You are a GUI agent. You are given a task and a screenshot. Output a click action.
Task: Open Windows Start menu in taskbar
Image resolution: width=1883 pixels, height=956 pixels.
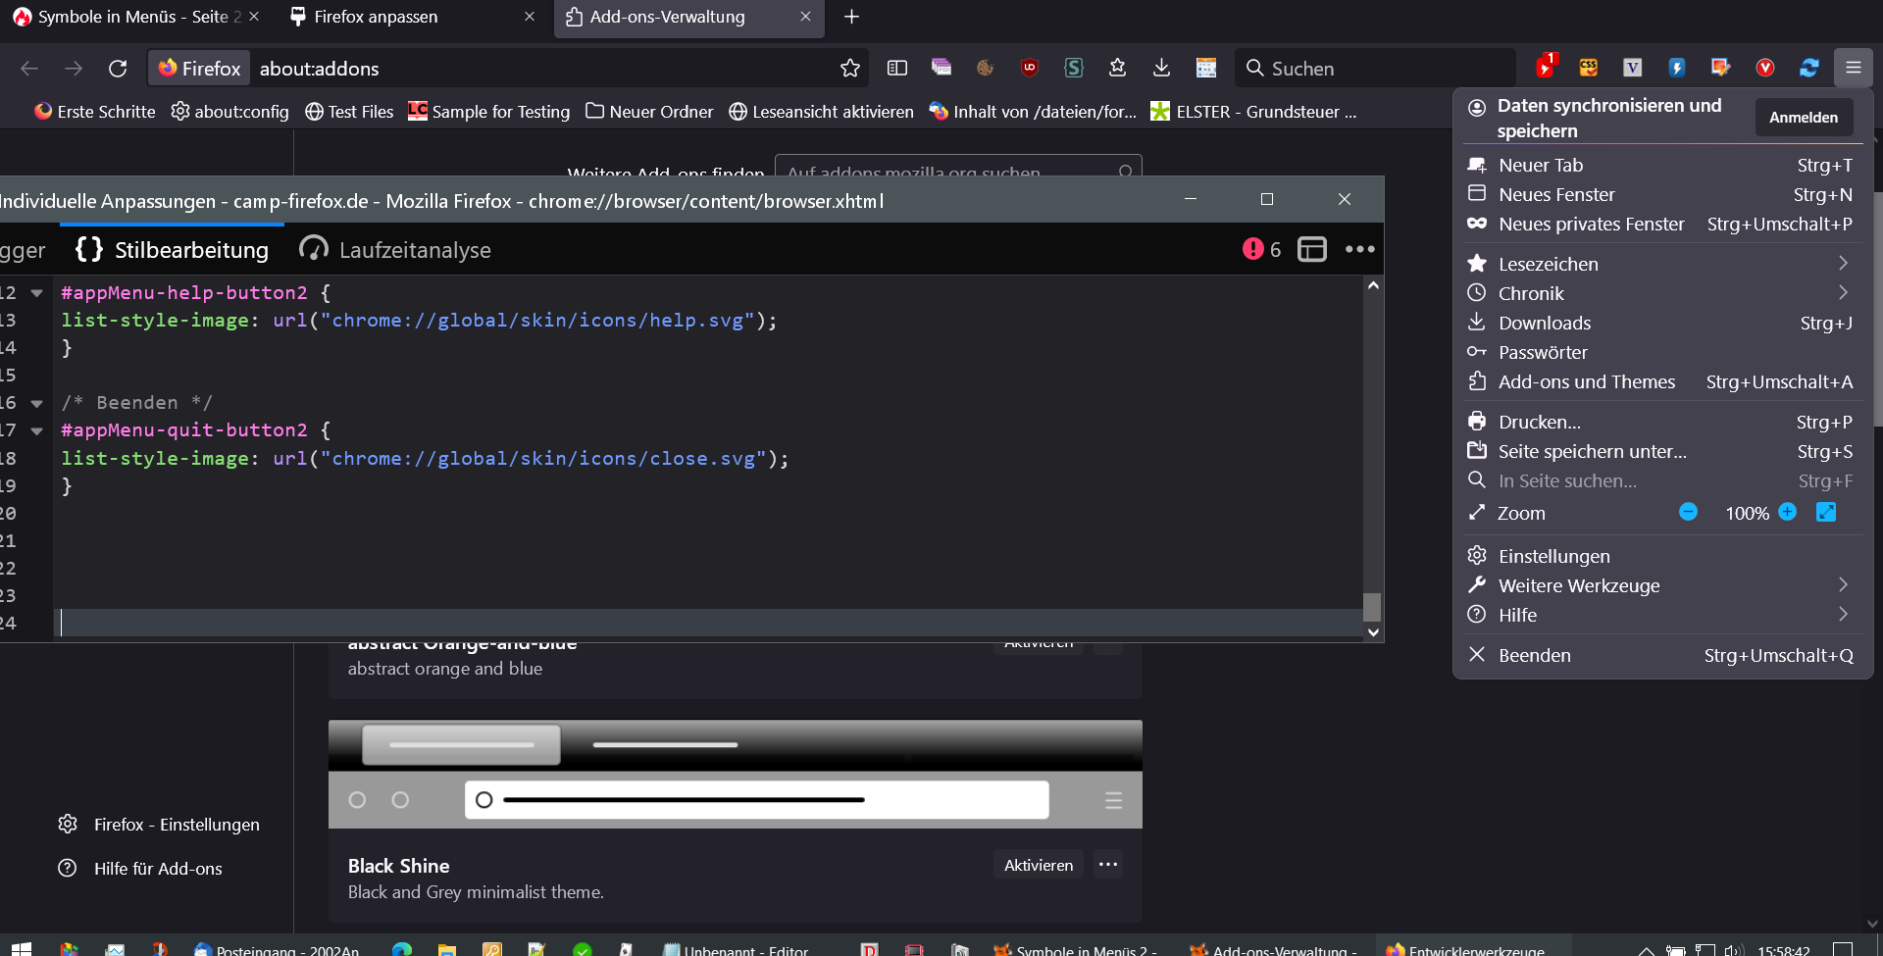(21, 948)
